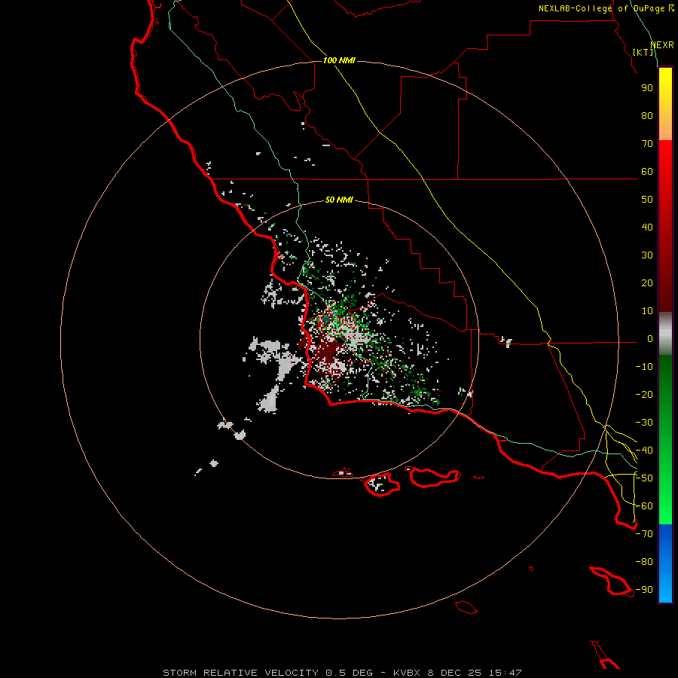Click the "15:47" timestamp in the footer
The image size is (678, 678).
coord(505,673)
